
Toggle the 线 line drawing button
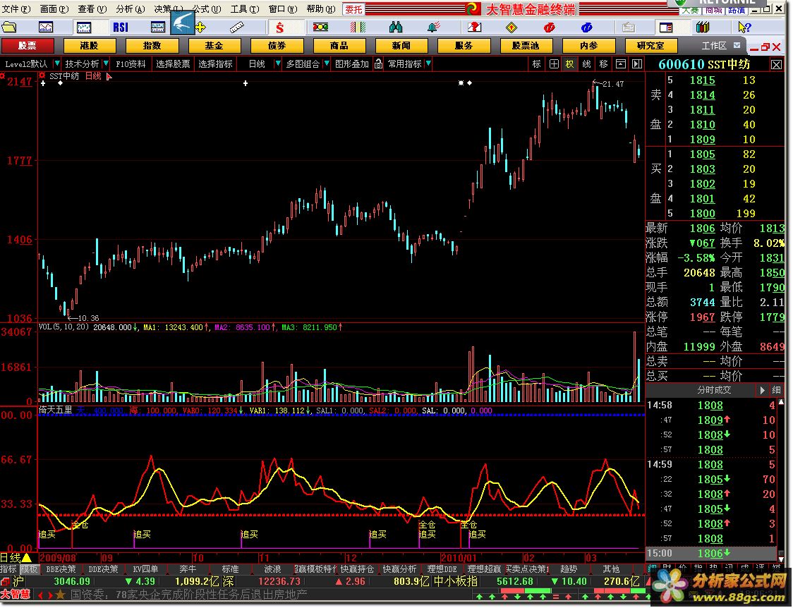[587, 63]
